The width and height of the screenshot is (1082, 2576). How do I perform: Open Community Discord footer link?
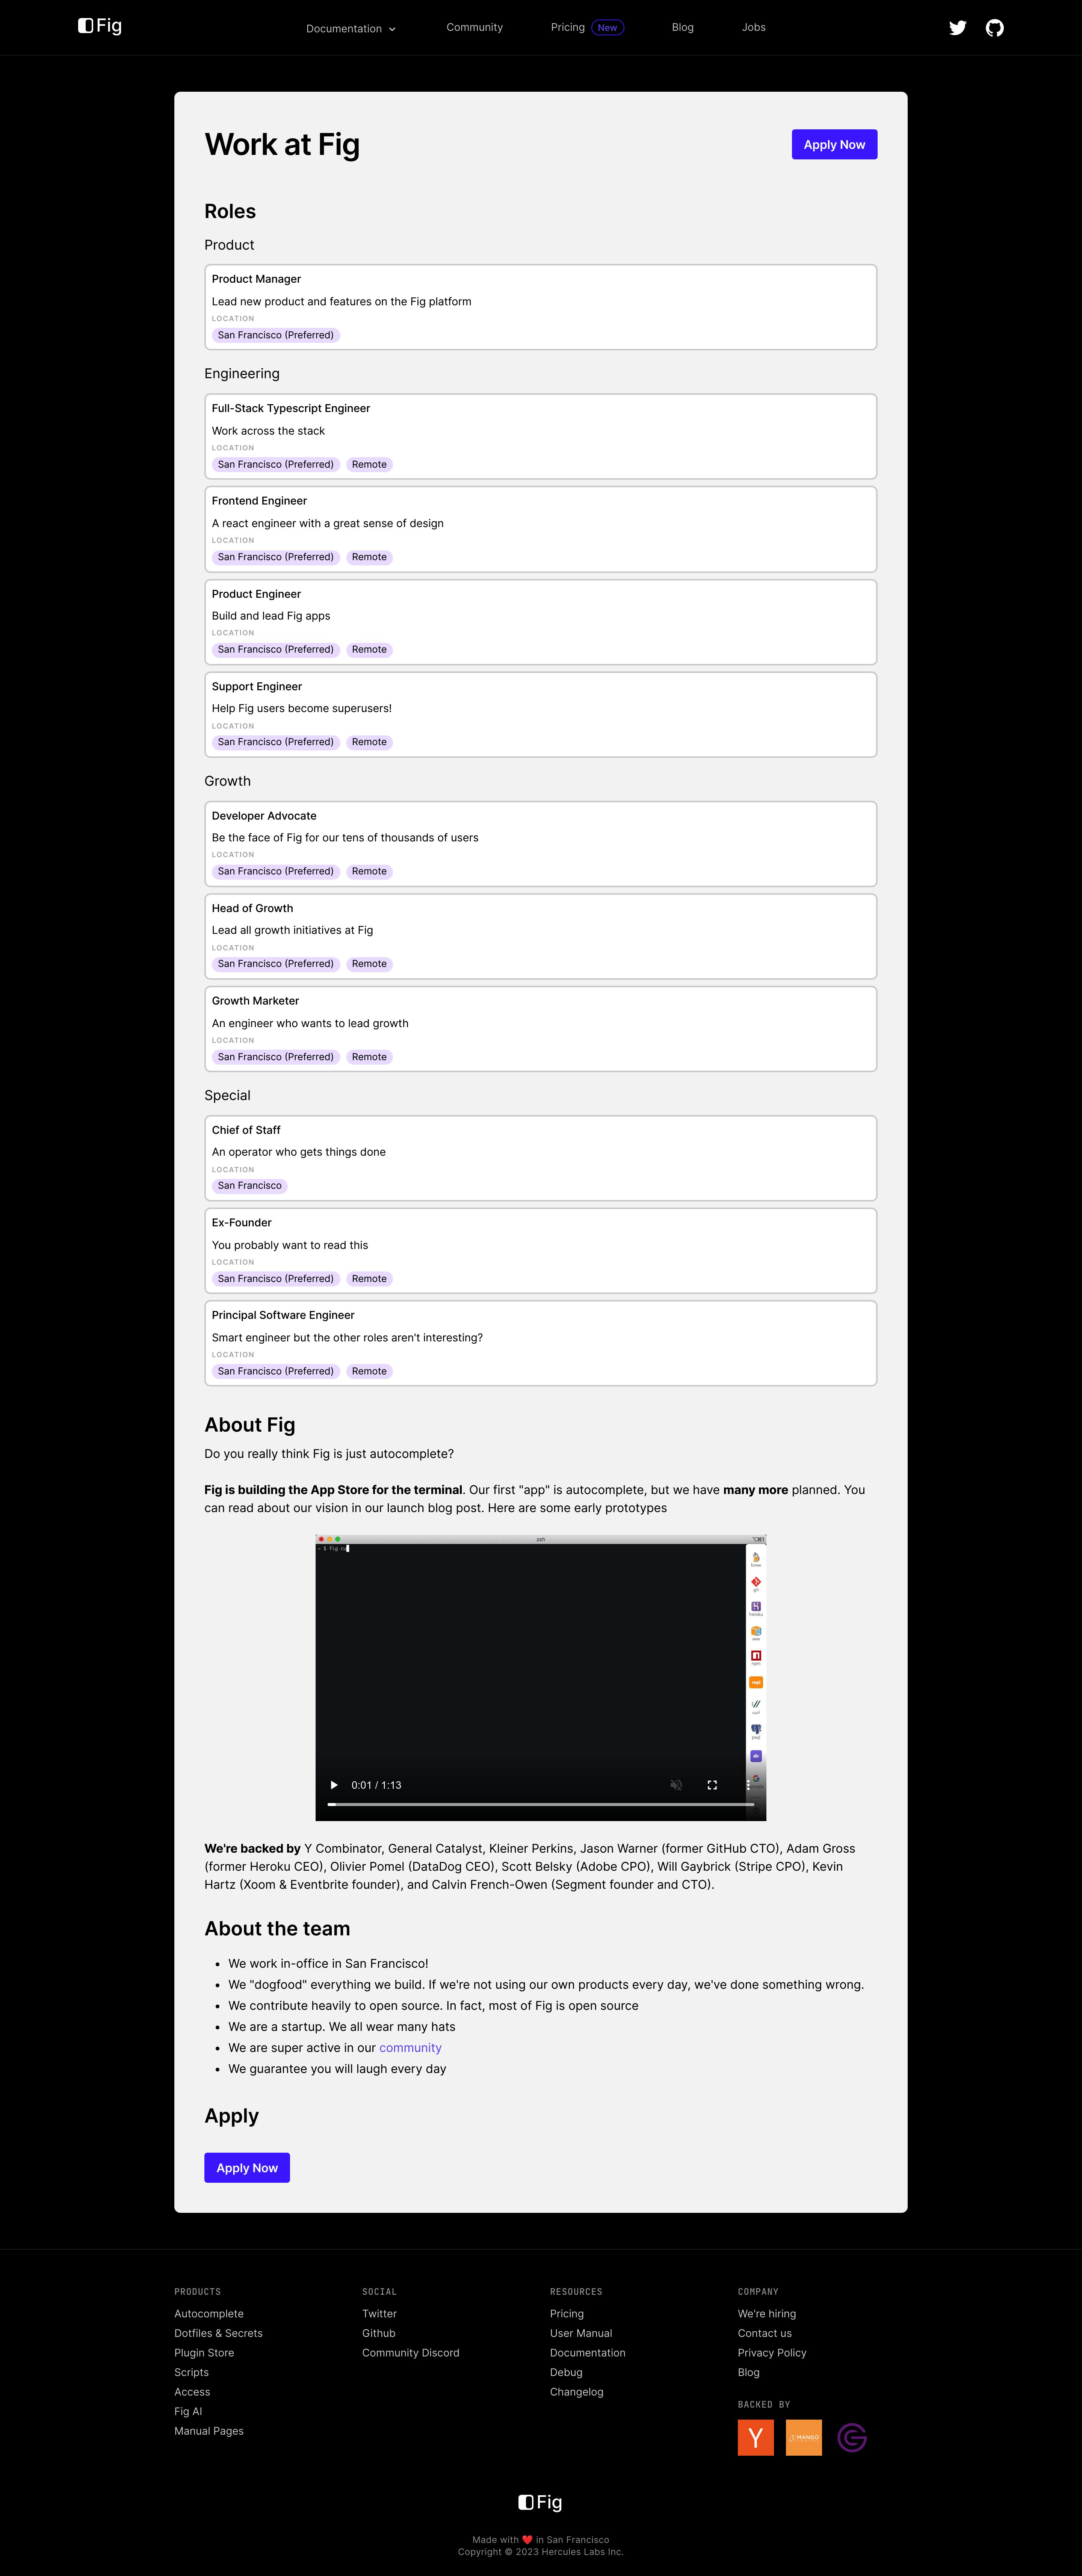coord(411,2353)
